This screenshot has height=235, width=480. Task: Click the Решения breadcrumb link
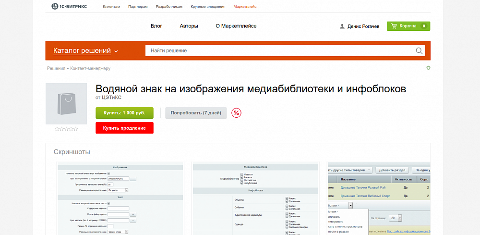click(56, 68)
